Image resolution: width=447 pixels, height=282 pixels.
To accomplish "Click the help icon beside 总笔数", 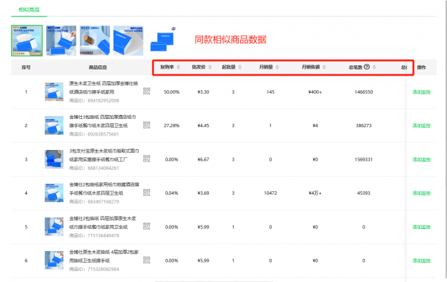I will click(367, 67).
